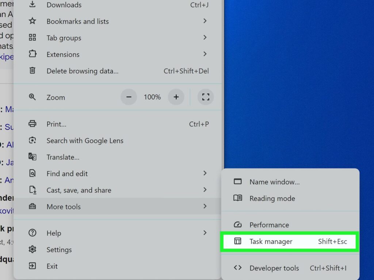This screenshot has width=374, height=280.
Task: Click the Downloads arrow icon
Action: (33, 5)
